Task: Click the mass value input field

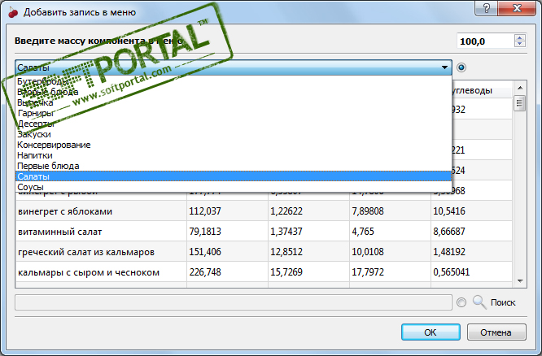Action: pos(484,41)
